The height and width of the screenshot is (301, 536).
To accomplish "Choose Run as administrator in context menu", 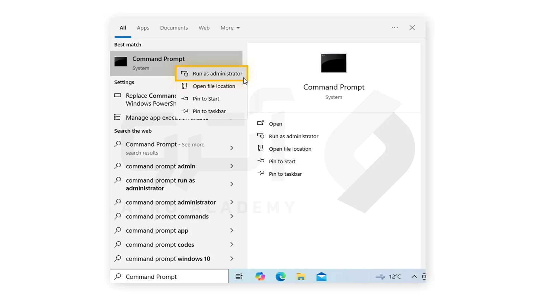I will (x=217, y=74).
